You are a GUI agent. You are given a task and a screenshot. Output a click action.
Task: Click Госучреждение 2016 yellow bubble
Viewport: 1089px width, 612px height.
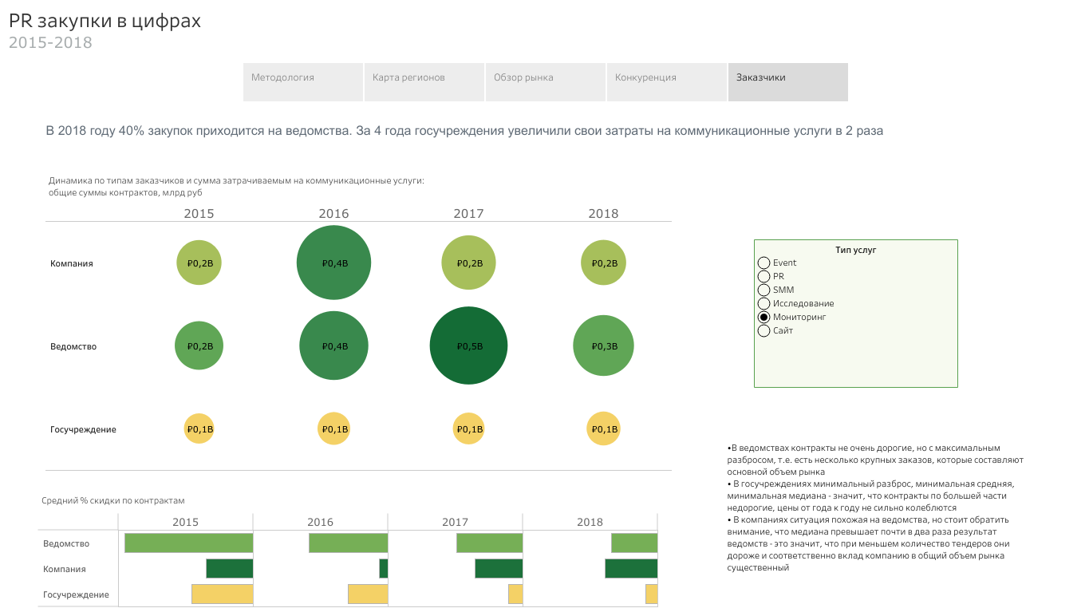click(x=333, y=428)
